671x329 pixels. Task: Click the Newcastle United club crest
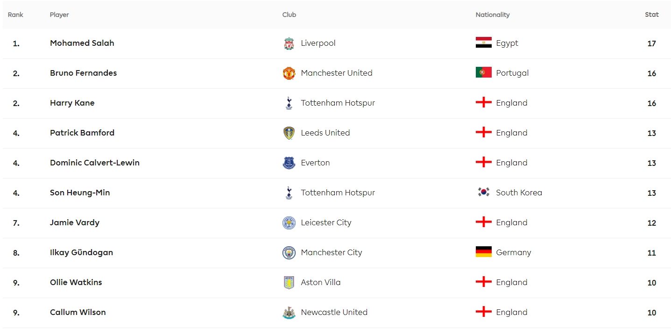(x=289, y=313)
